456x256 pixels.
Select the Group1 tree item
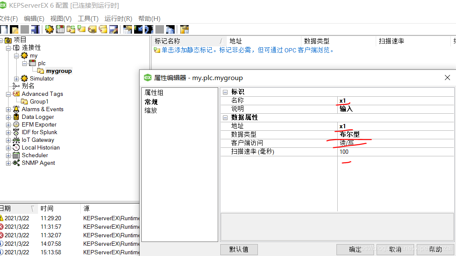(39, 101)
